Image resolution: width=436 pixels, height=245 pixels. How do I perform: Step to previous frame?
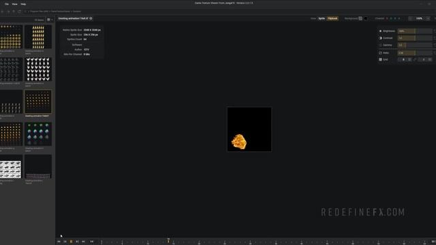pyautogui.click(x=65, y=242)
